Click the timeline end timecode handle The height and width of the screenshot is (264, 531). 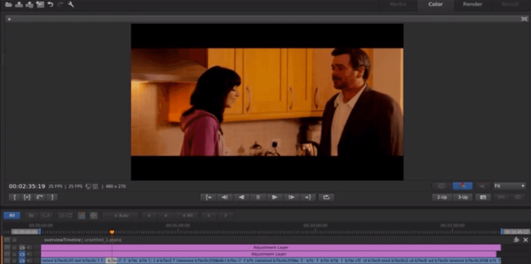pos(516,231)
